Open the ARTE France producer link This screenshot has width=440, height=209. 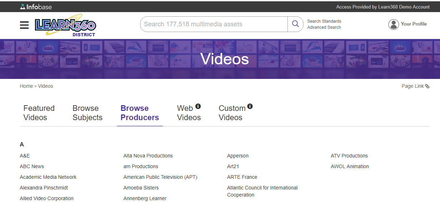click(242, 177)
